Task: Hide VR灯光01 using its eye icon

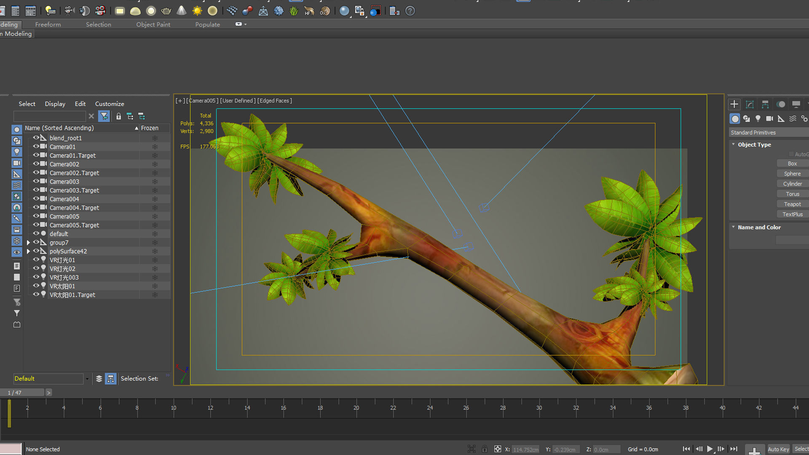Action: click(x=36, y=260)
